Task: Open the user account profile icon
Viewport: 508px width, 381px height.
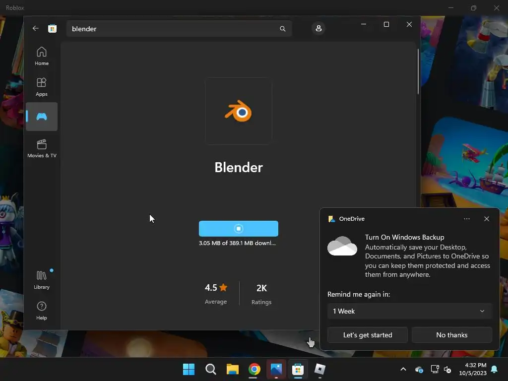Action: (318, 28)
